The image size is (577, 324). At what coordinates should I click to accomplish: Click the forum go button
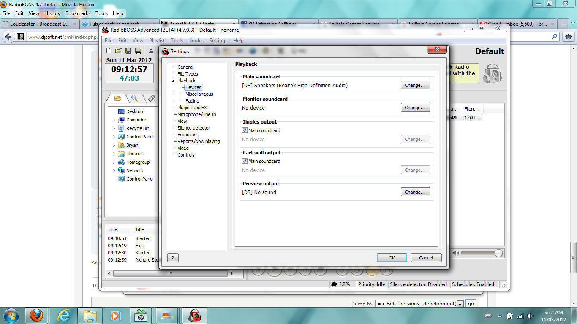[471, 304]
